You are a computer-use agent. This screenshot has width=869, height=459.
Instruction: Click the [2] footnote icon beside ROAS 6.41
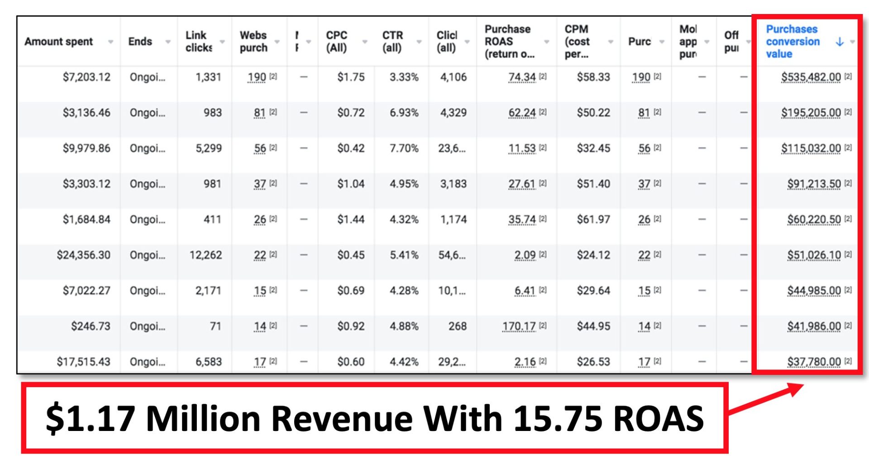click(543, 290)
